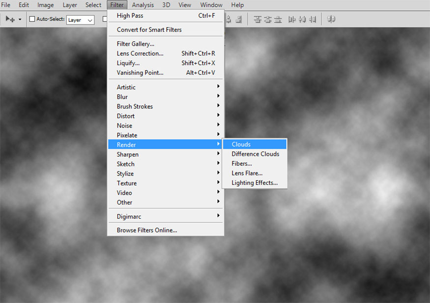This screenshot has height=303, width=430.
Task: Expand the Brush Strokes submenu
Action: point(166,106)
